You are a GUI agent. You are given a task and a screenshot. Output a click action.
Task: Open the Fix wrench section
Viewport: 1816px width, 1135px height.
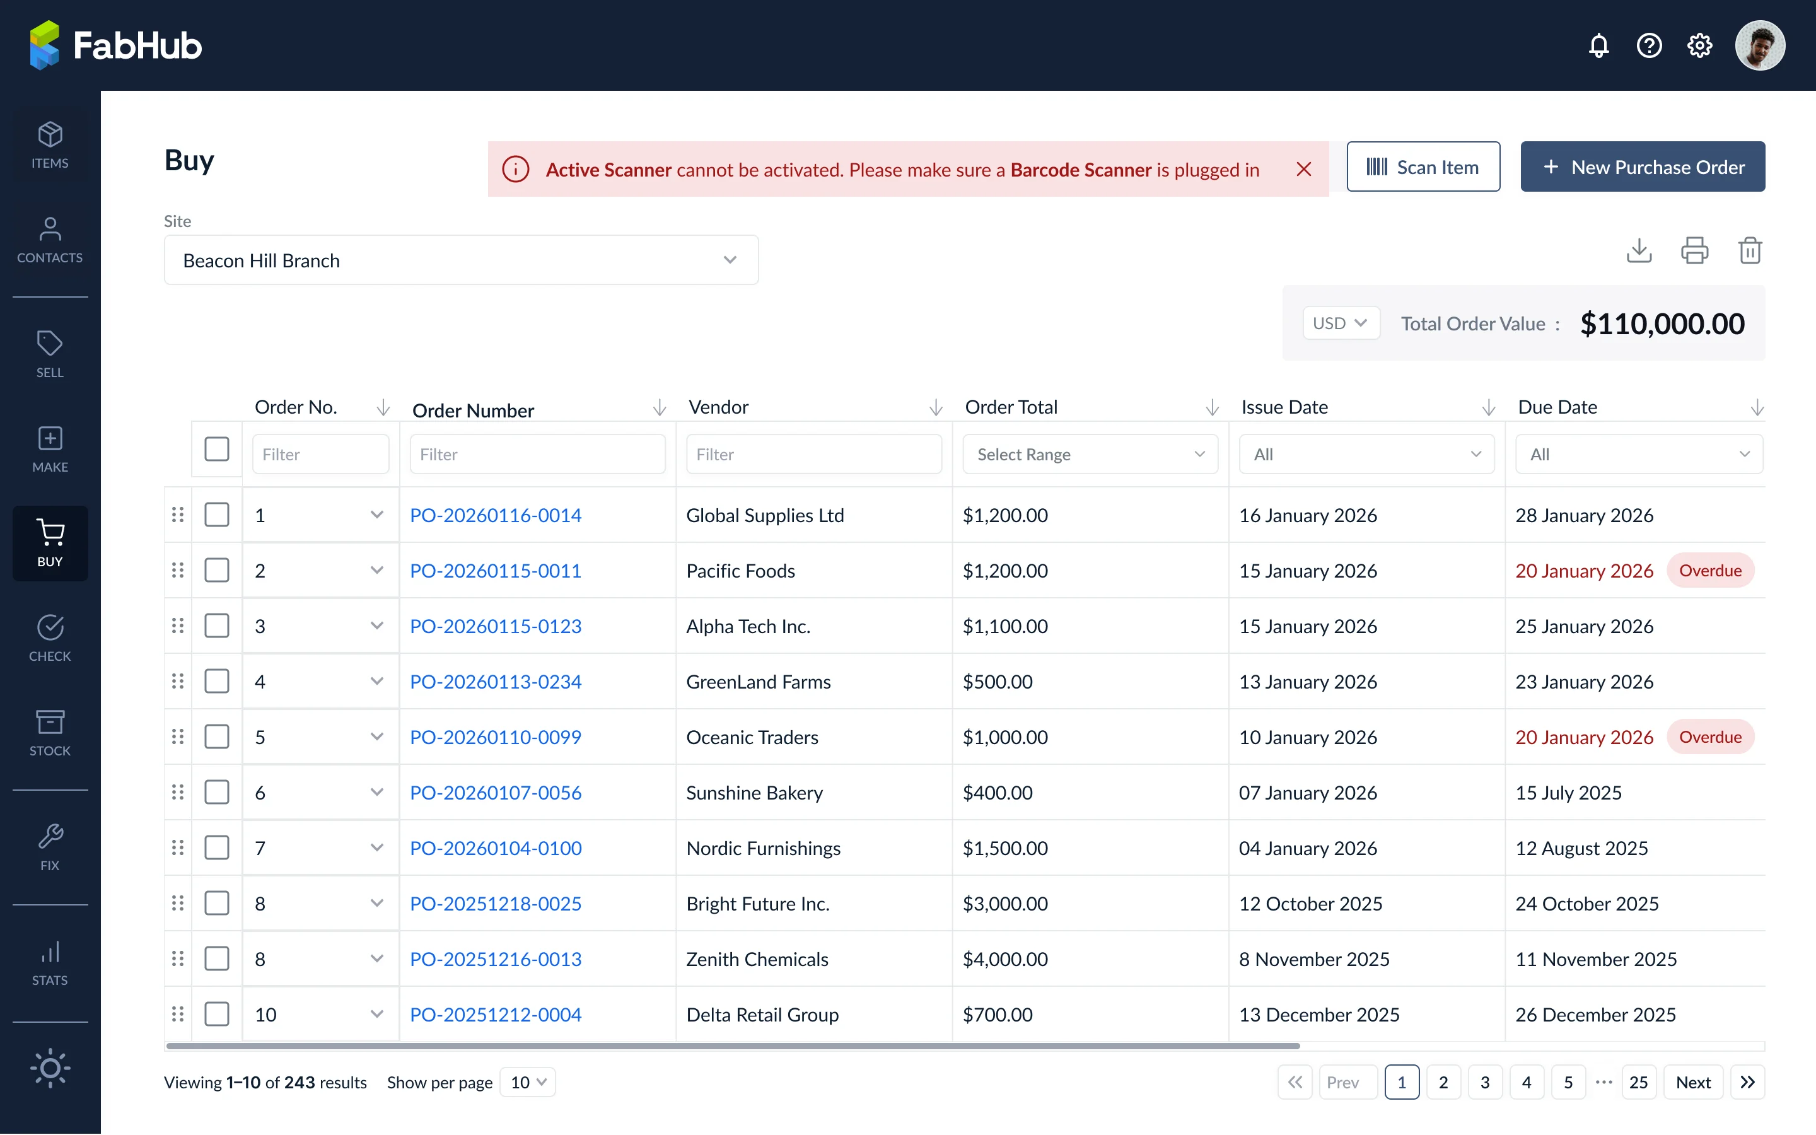(50, 847)
